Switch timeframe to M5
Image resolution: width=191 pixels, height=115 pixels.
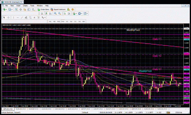point(54,22)
